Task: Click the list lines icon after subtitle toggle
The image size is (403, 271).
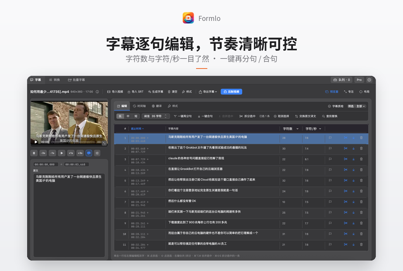Action: pos(97,153)
